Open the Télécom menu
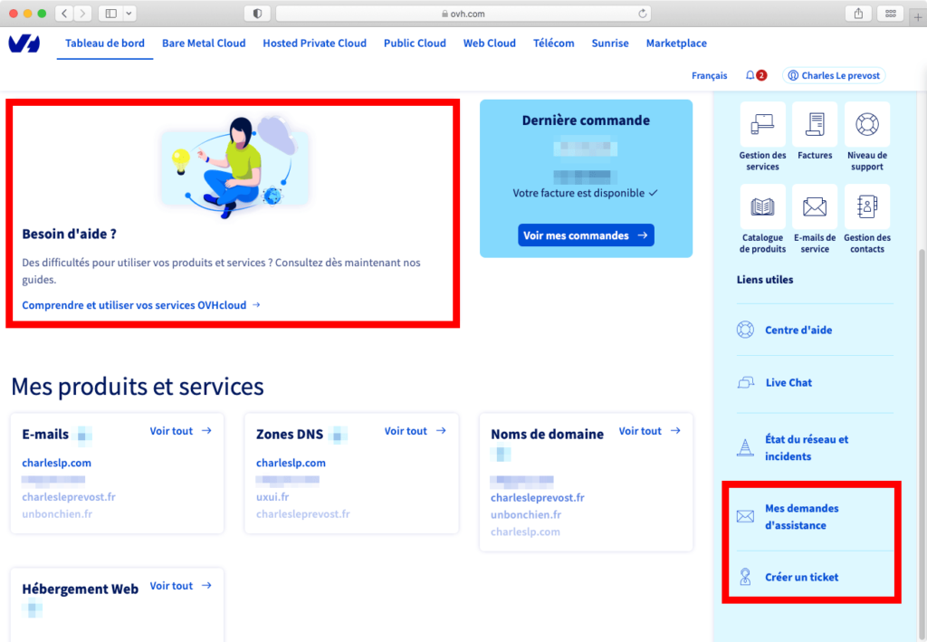Viewport: 927px width, 642px height. (x=553, y=43)
